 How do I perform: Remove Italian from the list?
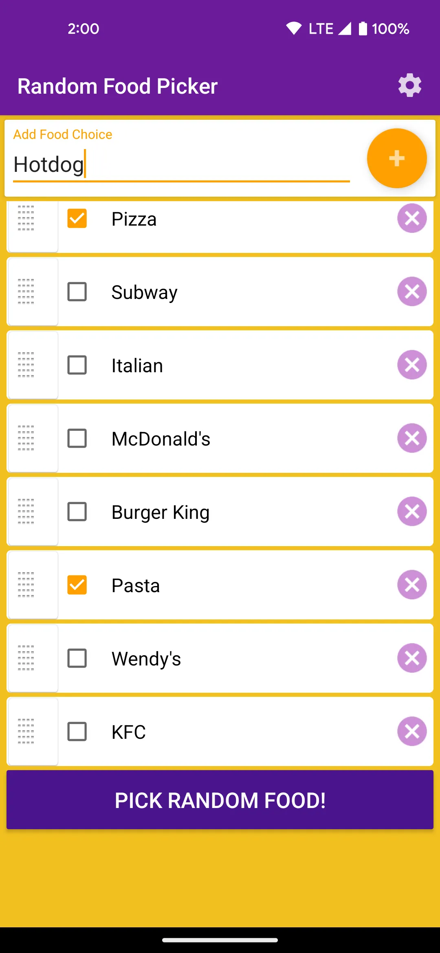coord(412,365)
